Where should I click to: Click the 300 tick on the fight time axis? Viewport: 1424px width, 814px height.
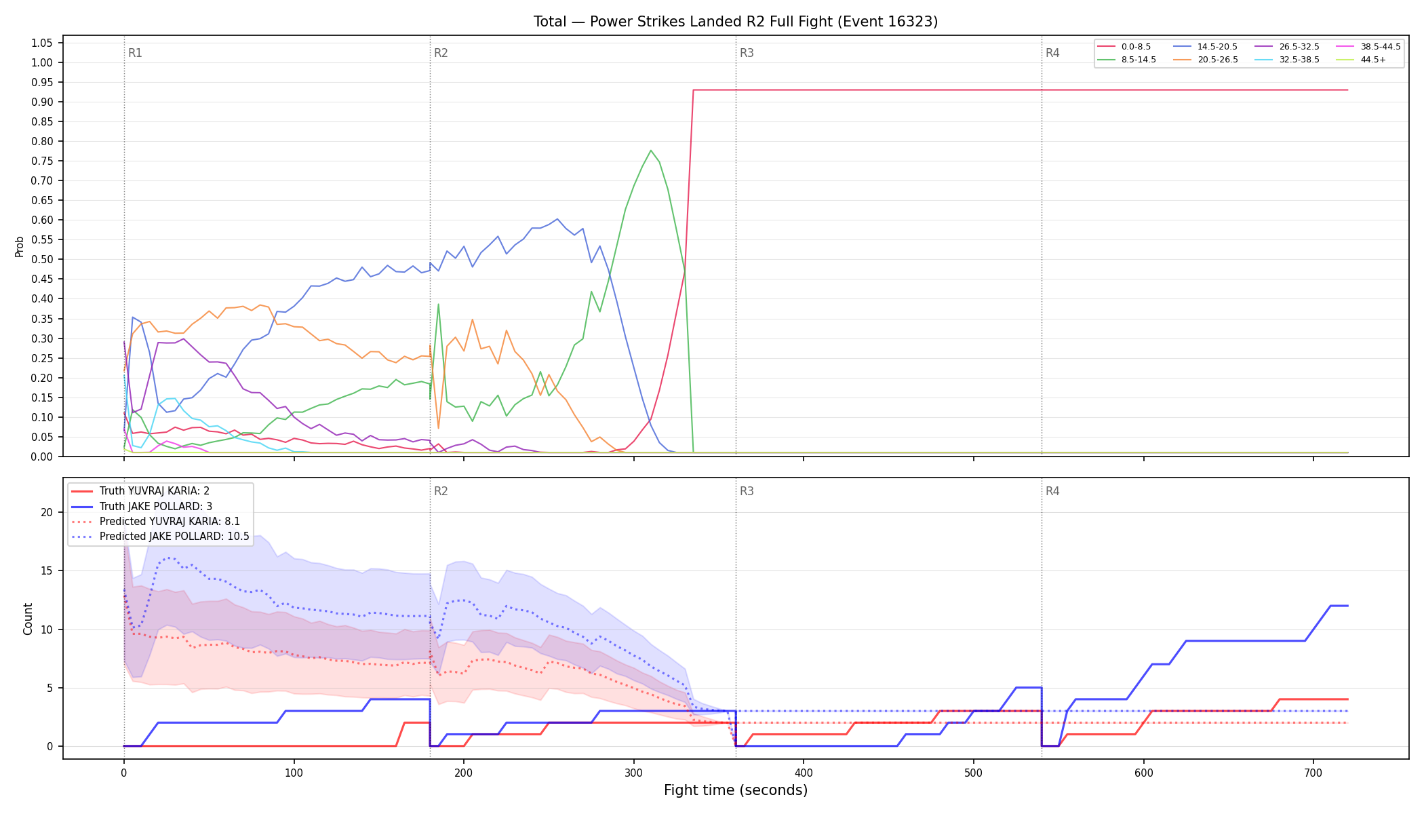click(x=633, y=773)
